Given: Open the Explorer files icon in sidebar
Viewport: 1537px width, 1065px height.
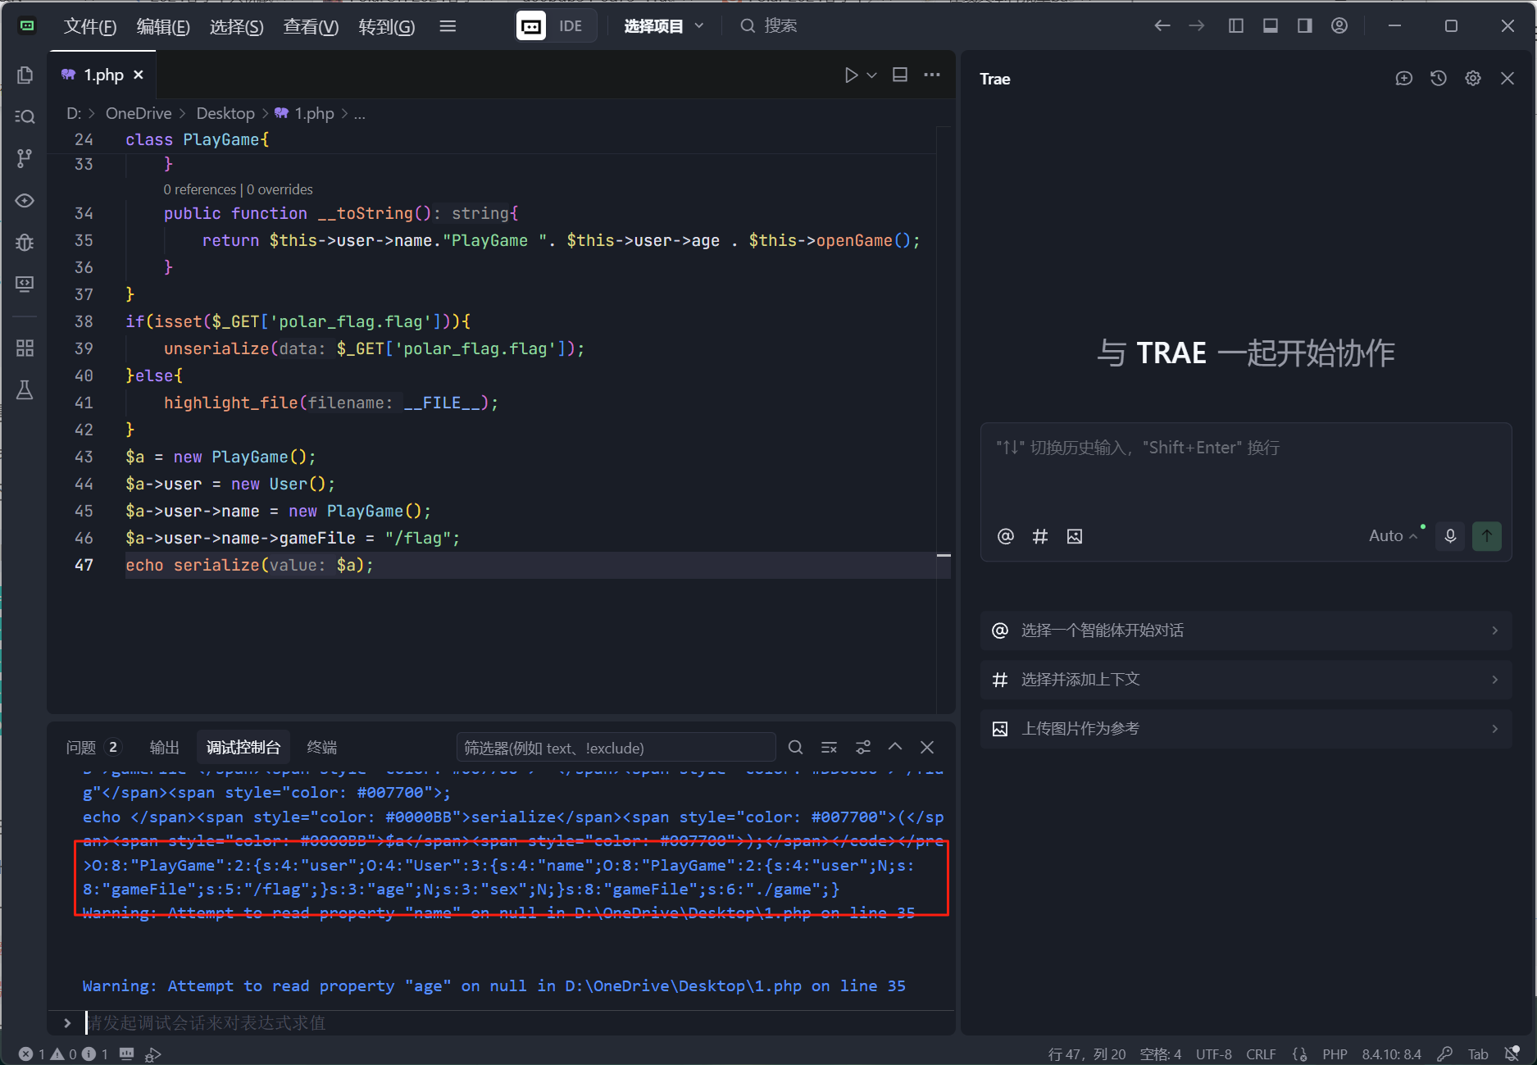Looking at the screenshot, I should pos(25,75).
